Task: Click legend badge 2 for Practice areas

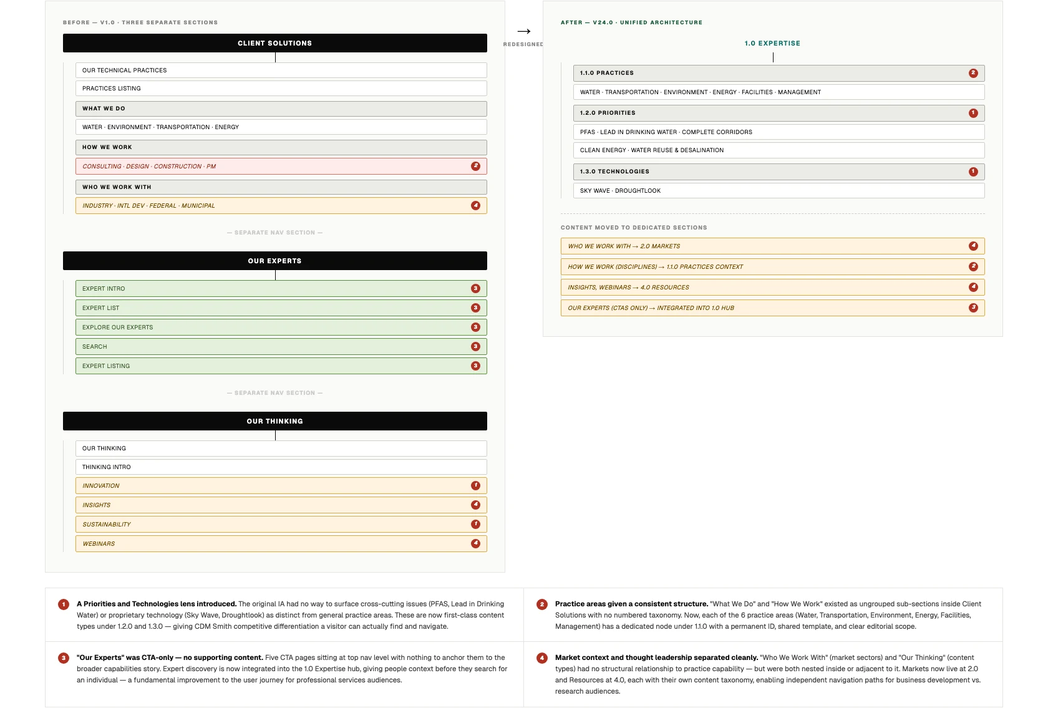Action: click(x=542, y=604)
